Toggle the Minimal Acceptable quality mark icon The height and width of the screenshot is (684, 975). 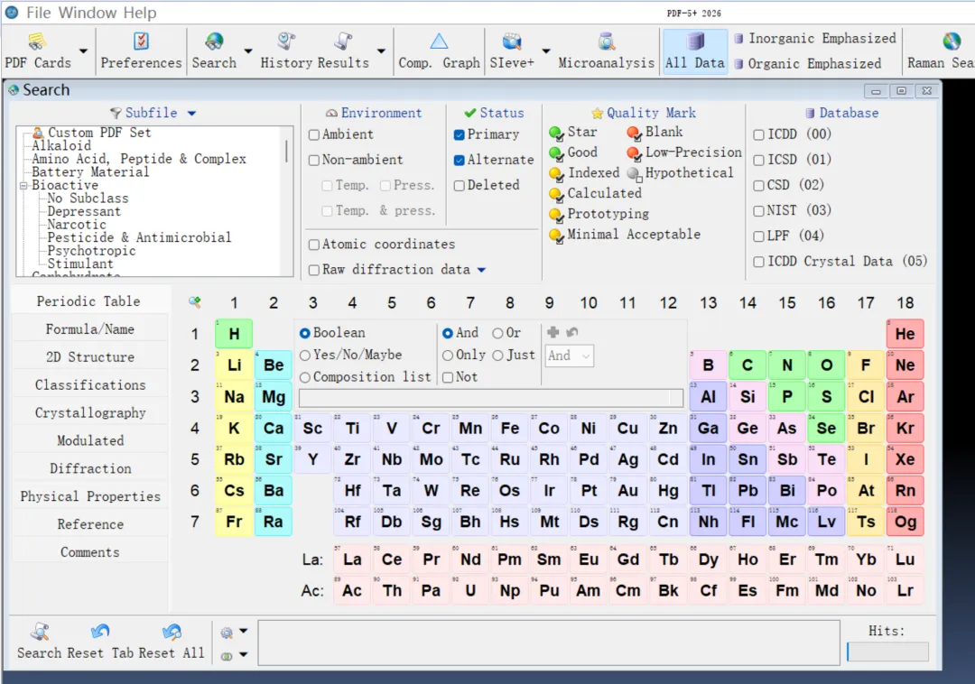(556, 236)
